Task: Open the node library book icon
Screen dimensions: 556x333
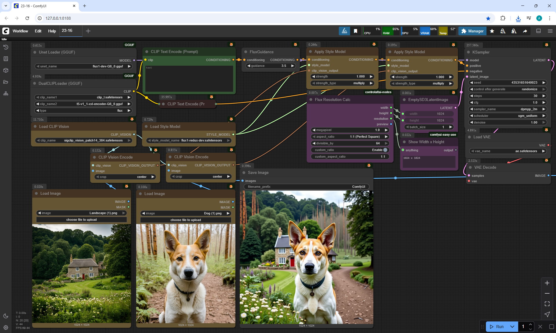Action: coord(6,59)
